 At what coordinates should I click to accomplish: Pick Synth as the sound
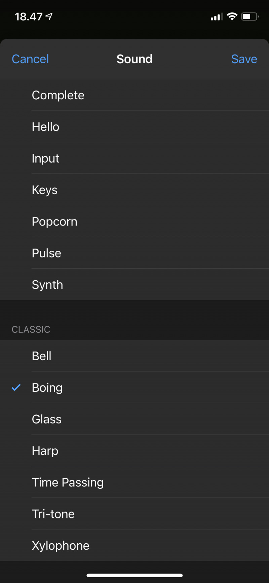coord(47,285)
